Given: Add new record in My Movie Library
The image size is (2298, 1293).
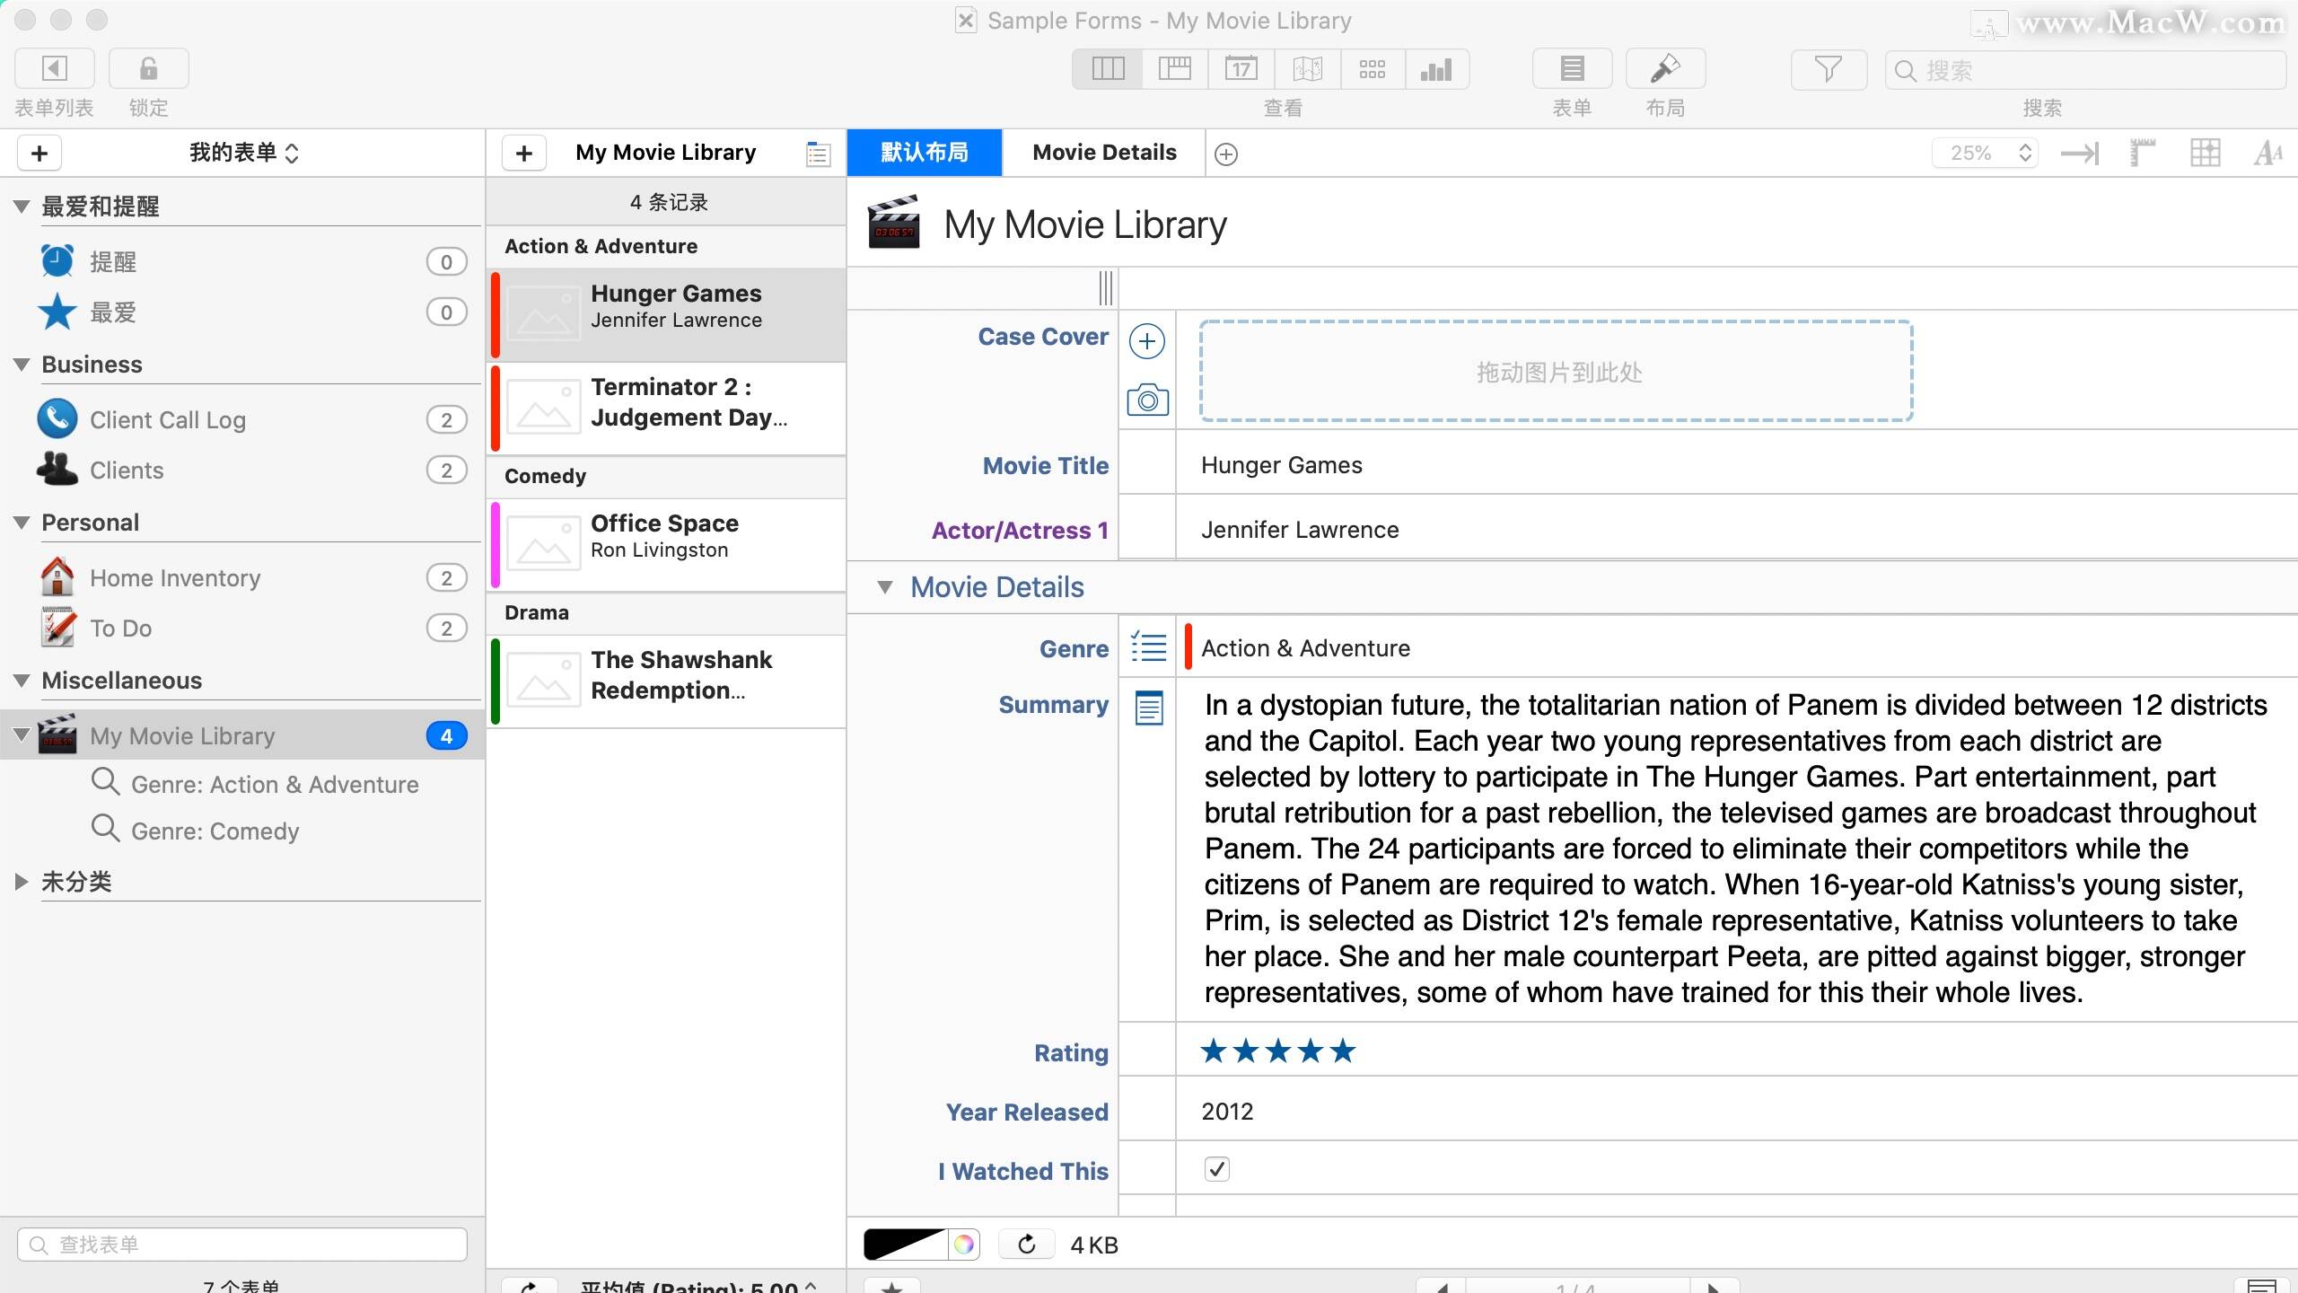Looking at the screenshot, I should point(524,153).
